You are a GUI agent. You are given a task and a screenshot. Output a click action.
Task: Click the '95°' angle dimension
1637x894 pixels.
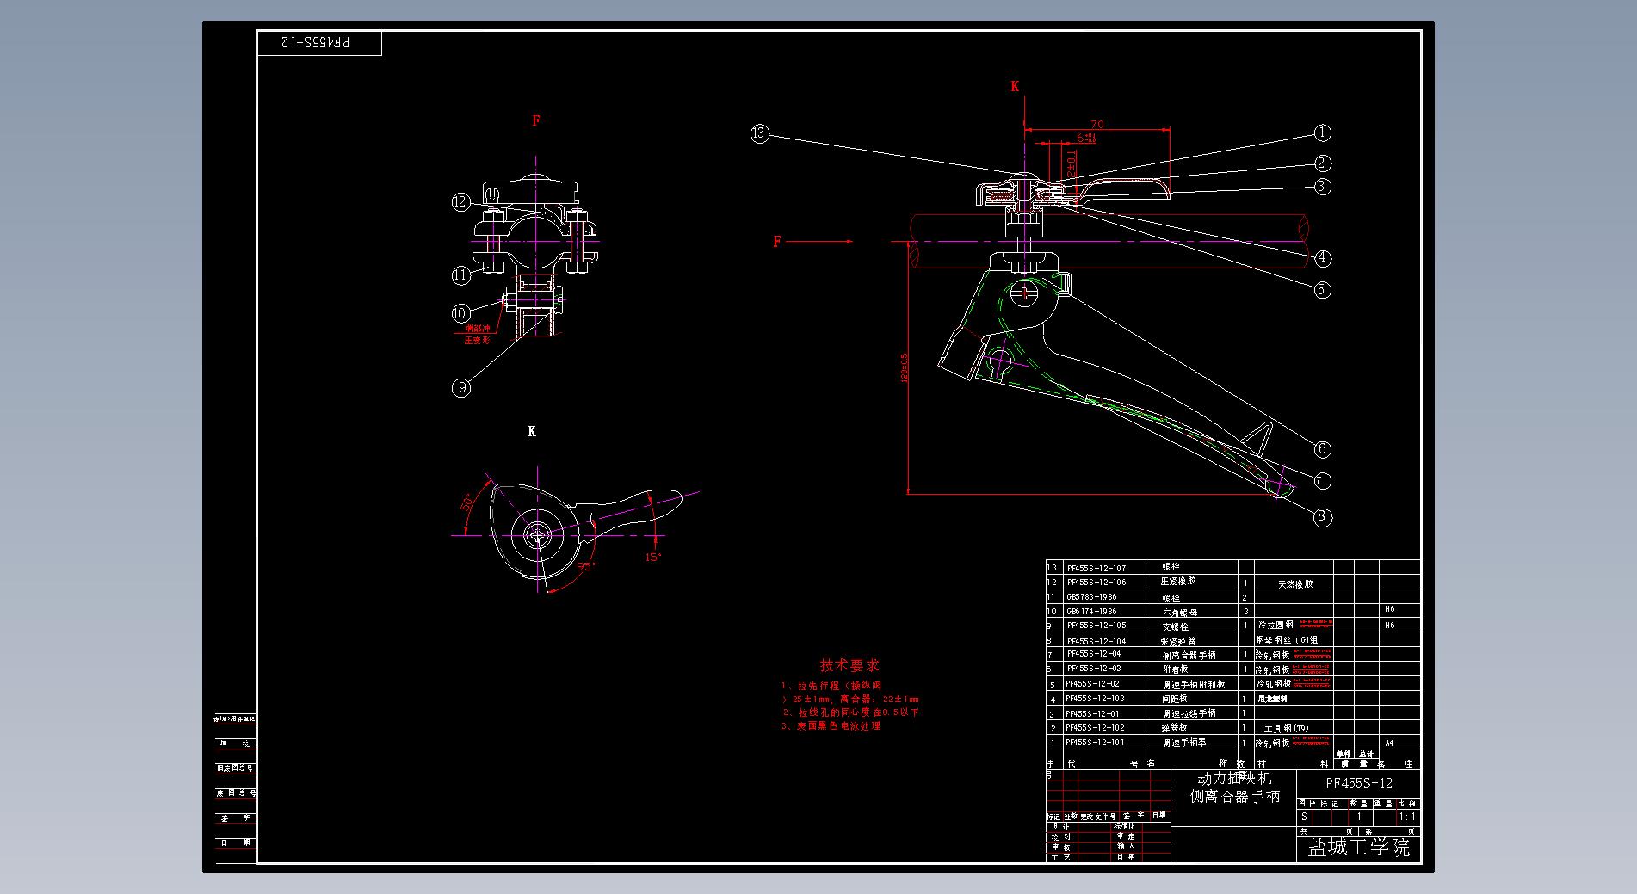585,567
